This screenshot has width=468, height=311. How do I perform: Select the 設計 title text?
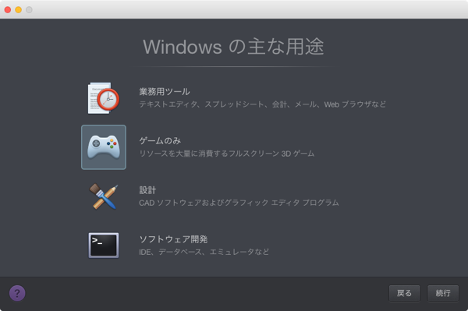(147, 190)
